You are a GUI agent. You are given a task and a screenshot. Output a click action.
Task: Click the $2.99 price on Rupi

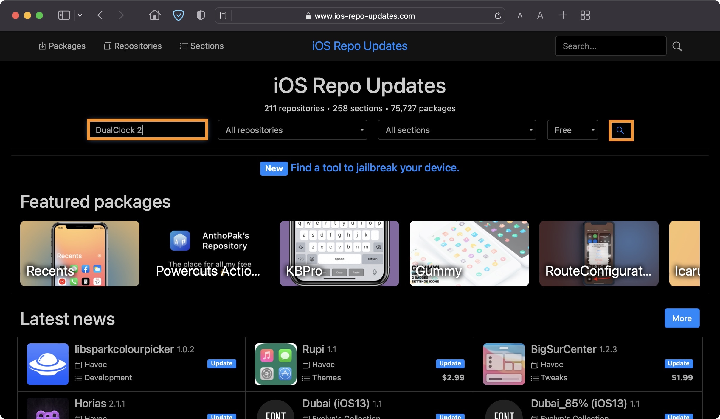[453, 377]
